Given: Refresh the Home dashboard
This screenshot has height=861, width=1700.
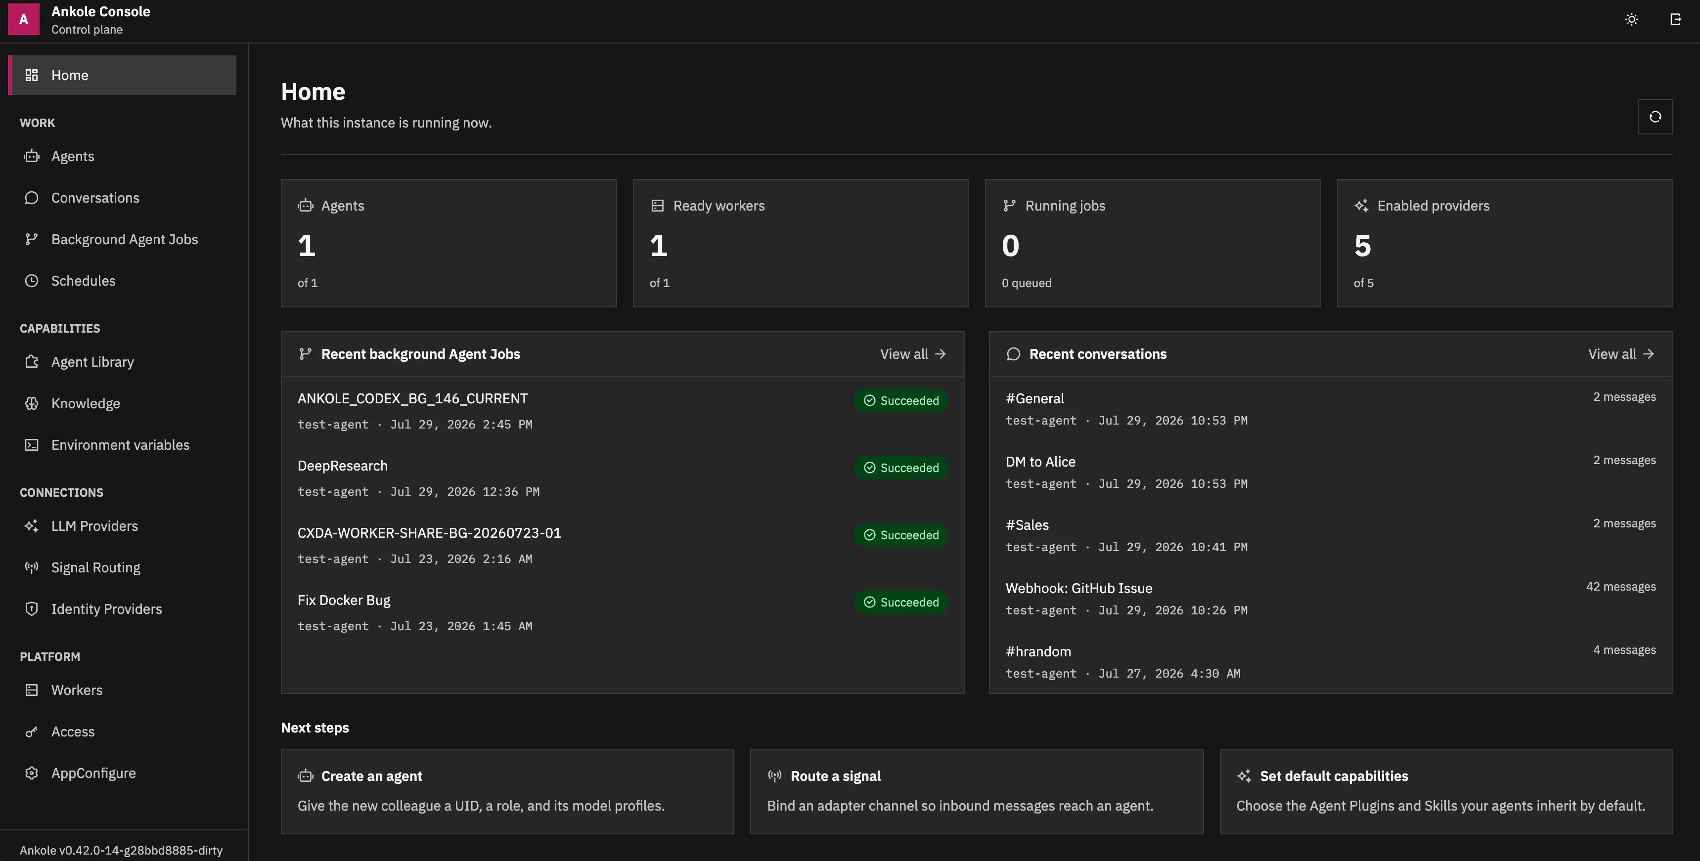Looking at the screenshot, I should pyautogui.click(x=1655, y=117).
